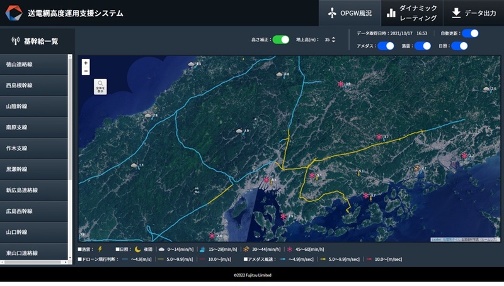504x286 pixels.
Task: Select 徳山連絡線 from the line list
Action: tap(34, 64)
